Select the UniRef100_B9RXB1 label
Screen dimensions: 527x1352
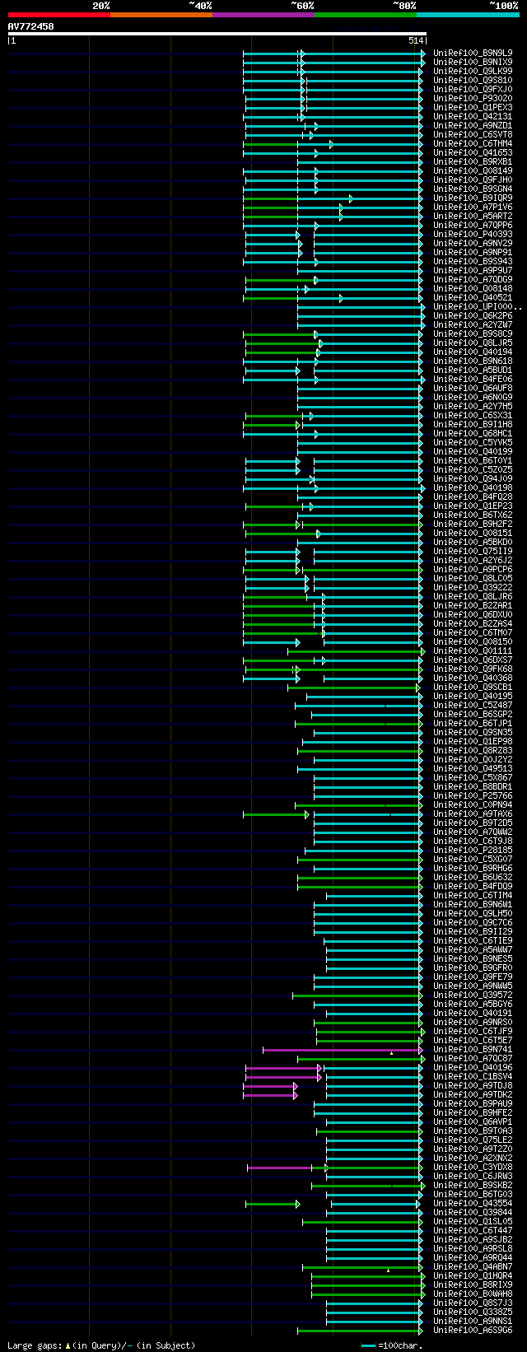(x=473, y=161)
